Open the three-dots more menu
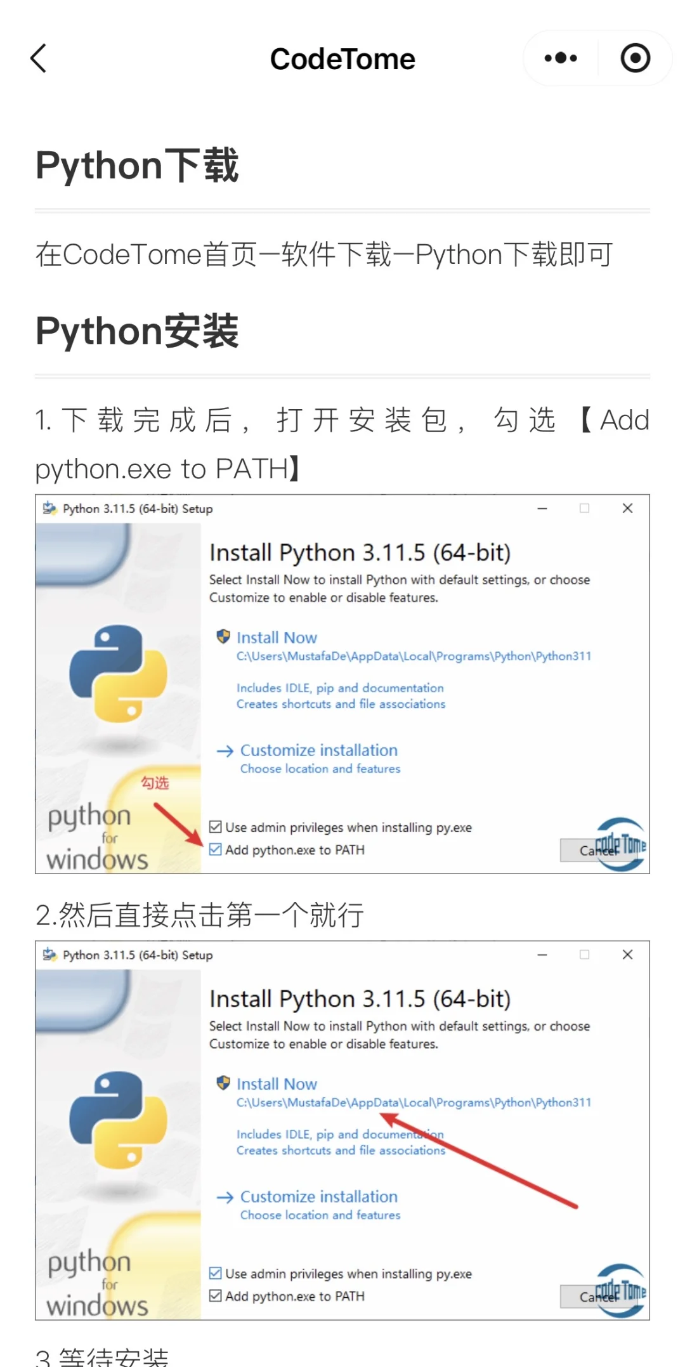The height and width of the screenshot is (1367, 685). point(561,58)
